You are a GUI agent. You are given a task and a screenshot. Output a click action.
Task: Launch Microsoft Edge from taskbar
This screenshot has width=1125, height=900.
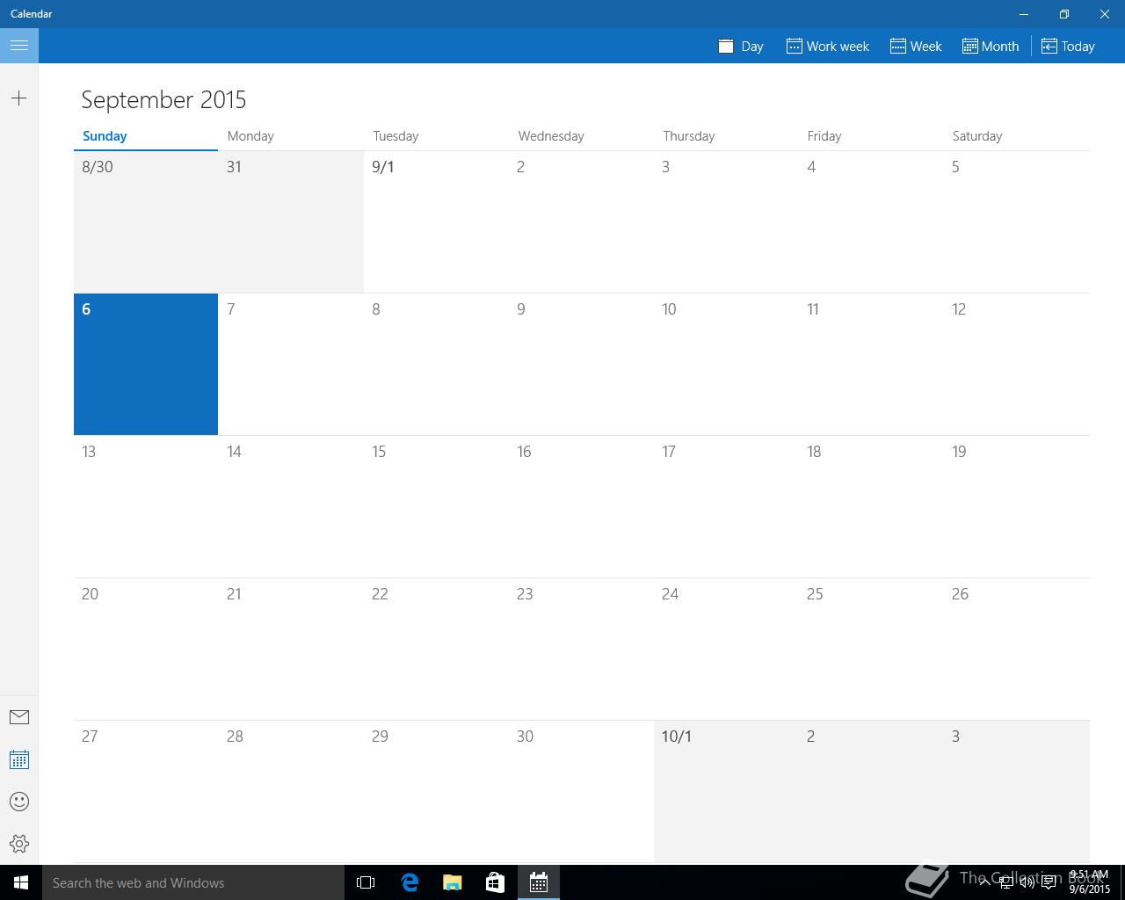pyautogui.click(x=410, y=882)
